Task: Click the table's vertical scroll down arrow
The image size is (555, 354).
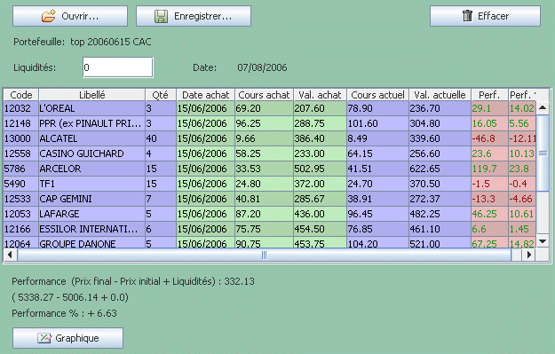Action: [x=543, y=241]
